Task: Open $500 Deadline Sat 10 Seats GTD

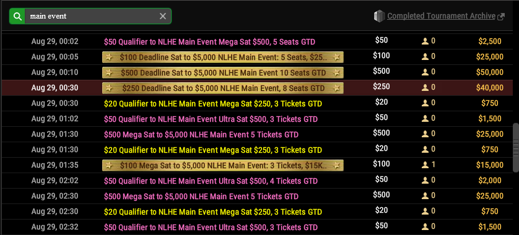Action: (x=223, y=73)
